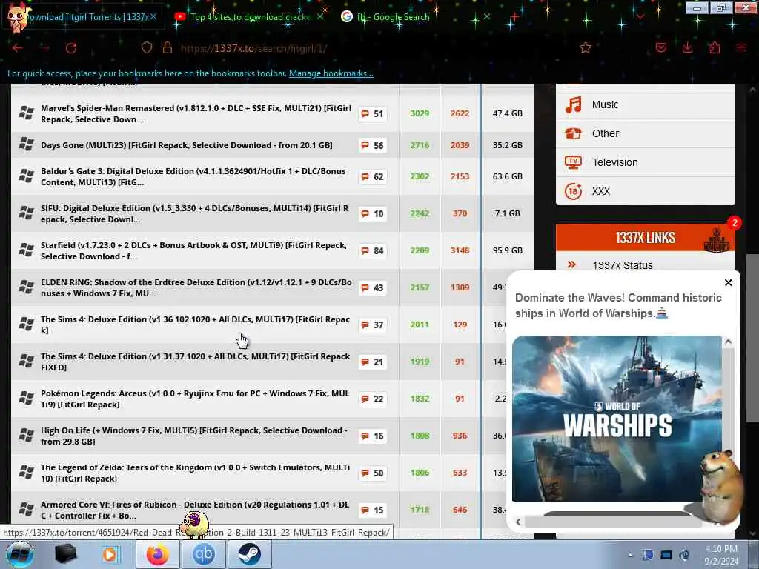
Task: Click the taskbar clock showing 4:10 PM
Action: [721, 555]
